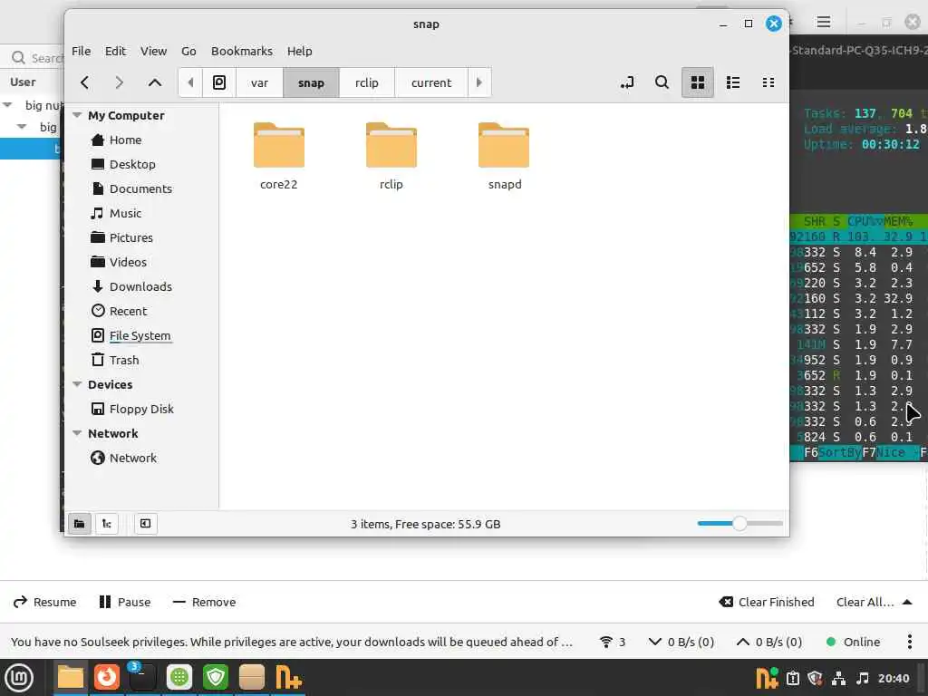The height and width of the screenshot is (696, 928).
Task: Collapse Network section in sidebar
Action: point(77,433)
